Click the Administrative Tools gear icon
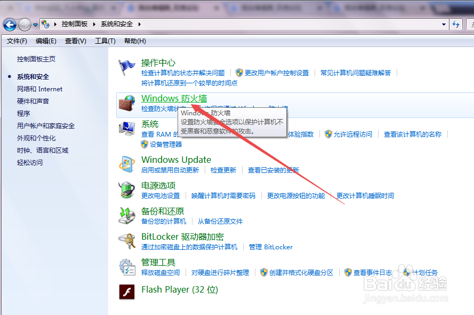The height and width of the screenshot is (315, 474). tap(127, 267)
